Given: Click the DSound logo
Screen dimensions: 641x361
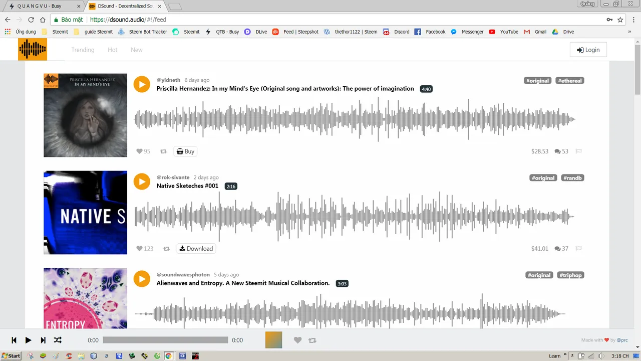Looking at the screenshot, I should point(33,50).
